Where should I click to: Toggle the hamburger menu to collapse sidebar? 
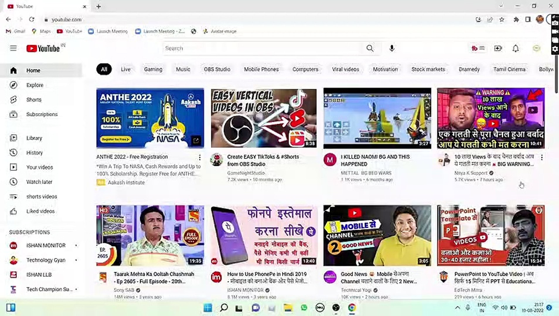pos(13,48)
